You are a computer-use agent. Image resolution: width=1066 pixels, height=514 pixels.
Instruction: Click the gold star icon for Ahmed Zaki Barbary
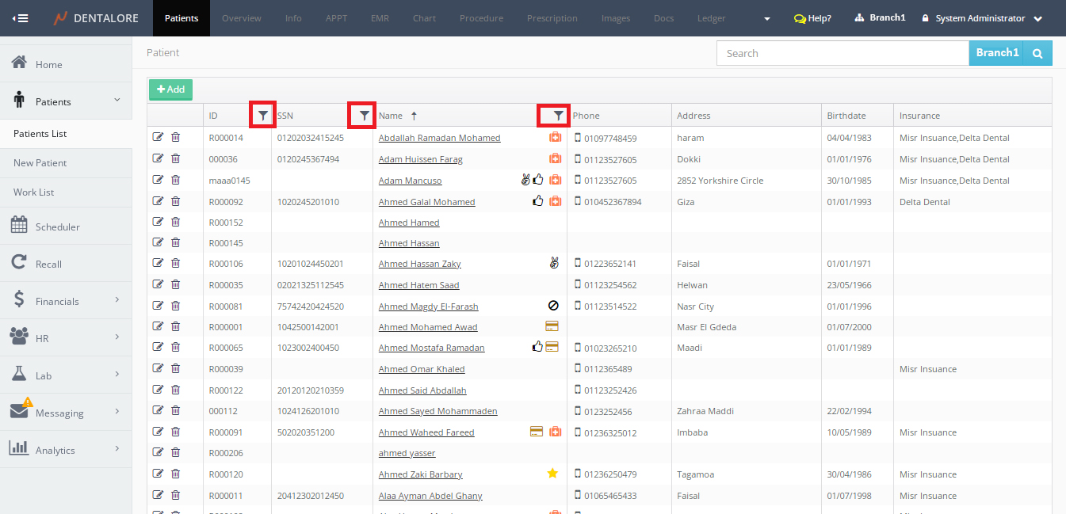tap(552, 474)
